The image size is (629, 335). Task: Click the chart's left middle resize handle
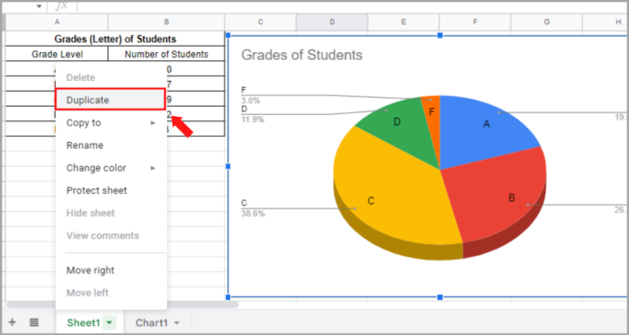[x=228, y=166]
